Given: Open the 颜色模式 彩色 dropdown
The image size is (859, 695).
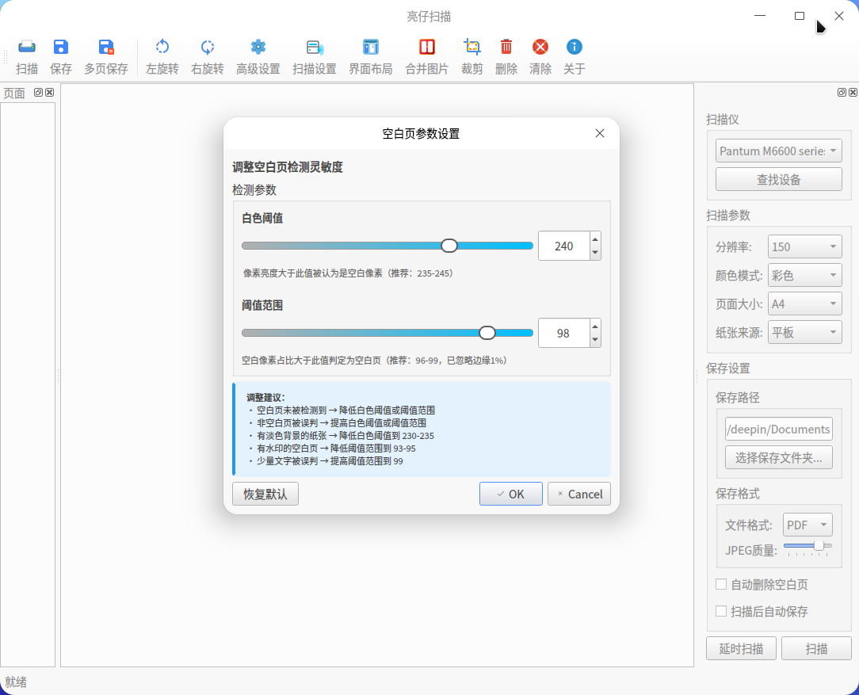Looking at the screenshot, I should (x=805, y=276).
